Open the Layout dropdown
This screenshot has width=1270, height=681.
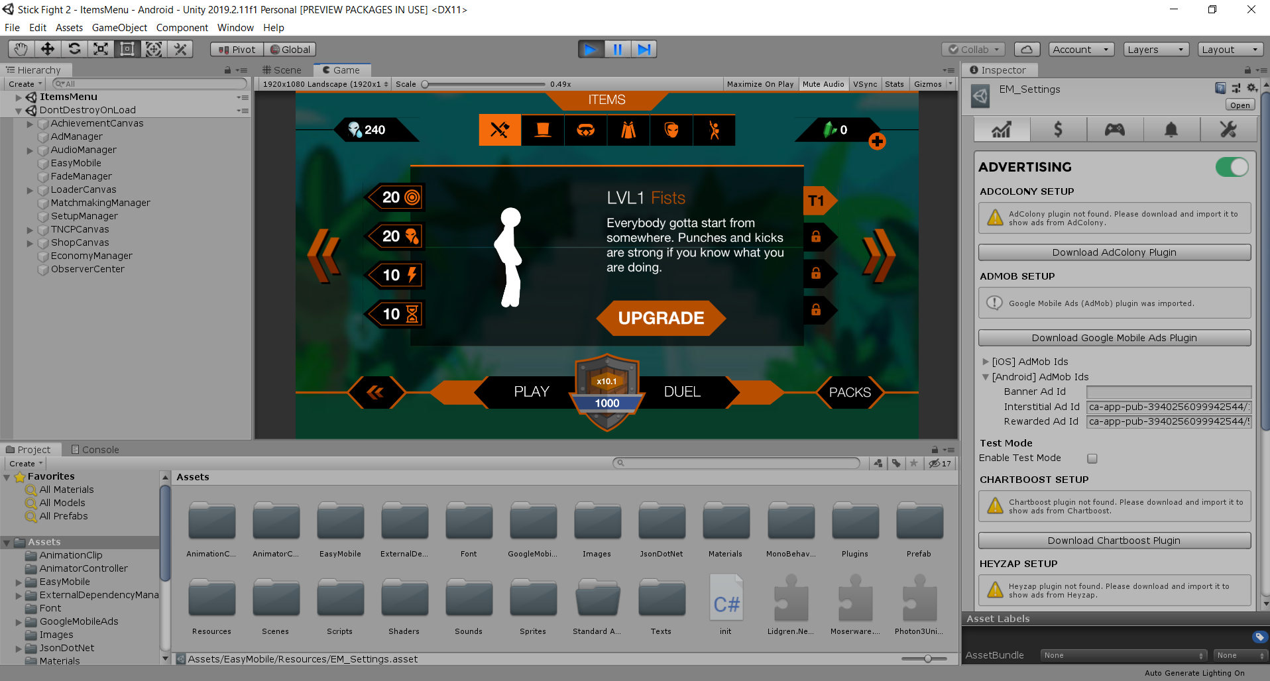[x=1231, y=50]
